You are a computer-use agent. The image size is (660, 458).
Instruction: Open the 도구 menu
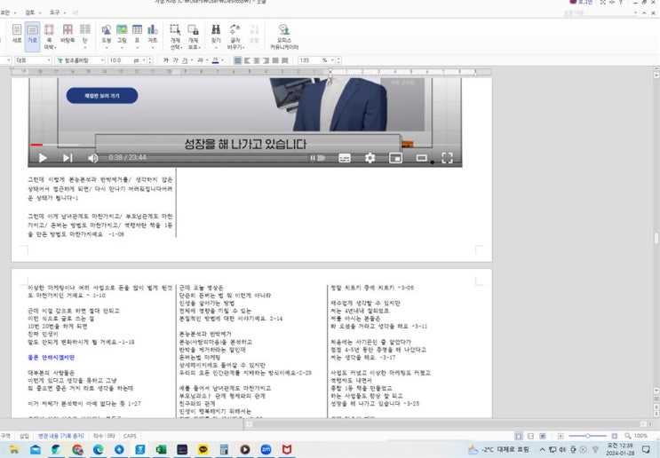pyautogui.click(x=57, y=12)
